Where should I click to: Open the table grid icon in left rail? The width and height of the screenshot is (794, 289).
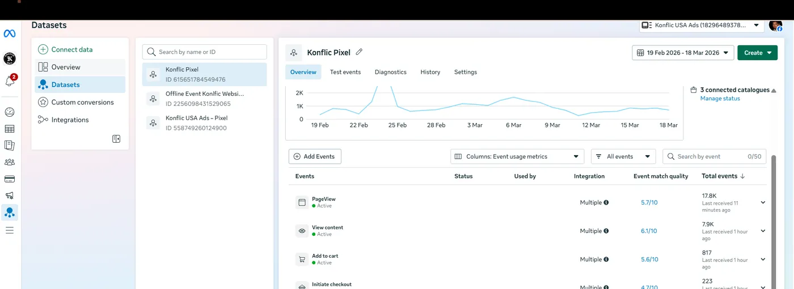[x=10, y=129]
